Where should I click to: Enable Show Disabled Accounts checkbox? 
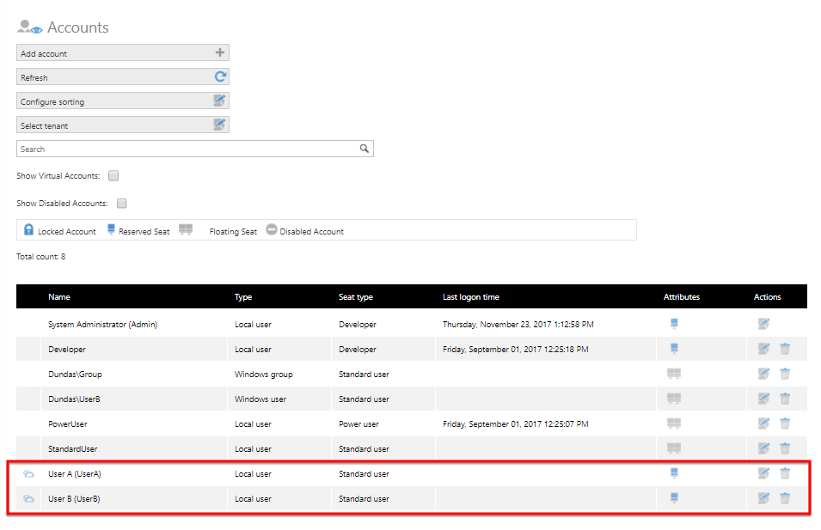coord(121,203)
